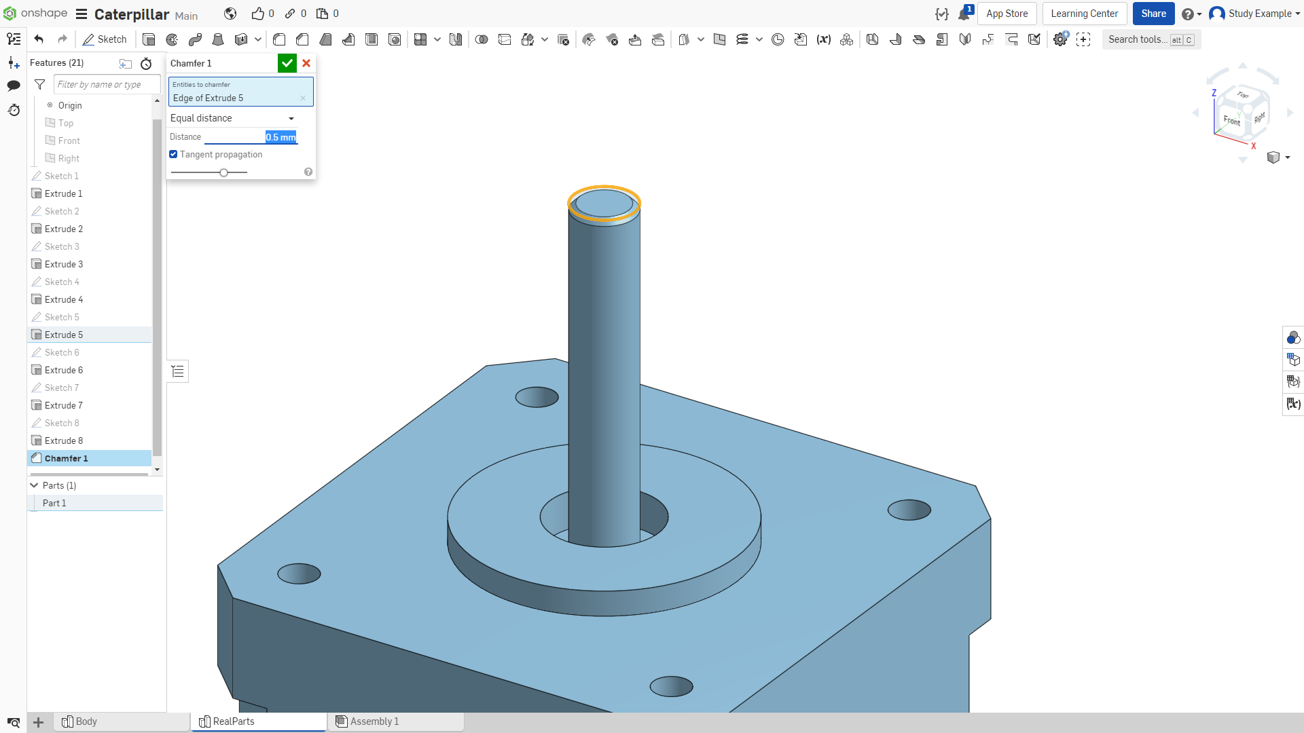Open the Appearances panel icon on right edge
Image resolution: width=1304 pixels, height=733 pixels.
coord(1293,337)
